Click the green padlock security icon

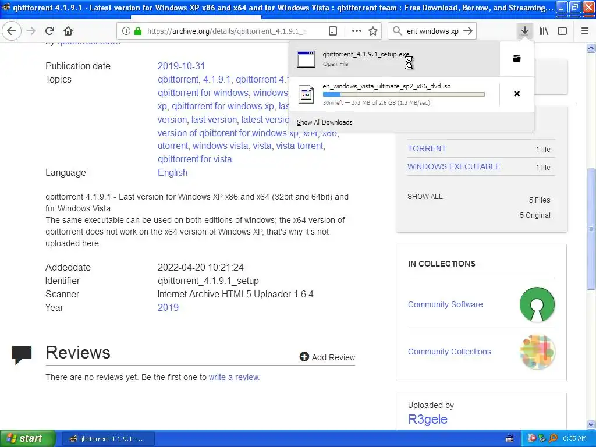pyautogui.click(x=138, y=31)
